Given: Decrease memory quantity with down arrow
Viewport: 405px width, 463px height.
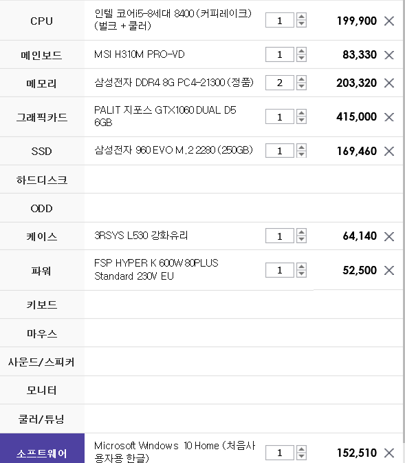Looking at the screenshot, I should click(x=301, y=86).
